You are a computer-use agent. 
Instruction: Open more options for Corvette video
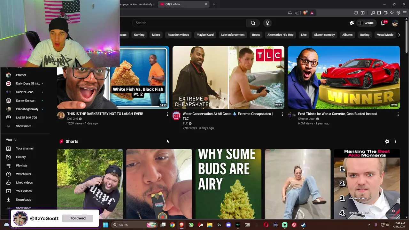coord(398,114)
